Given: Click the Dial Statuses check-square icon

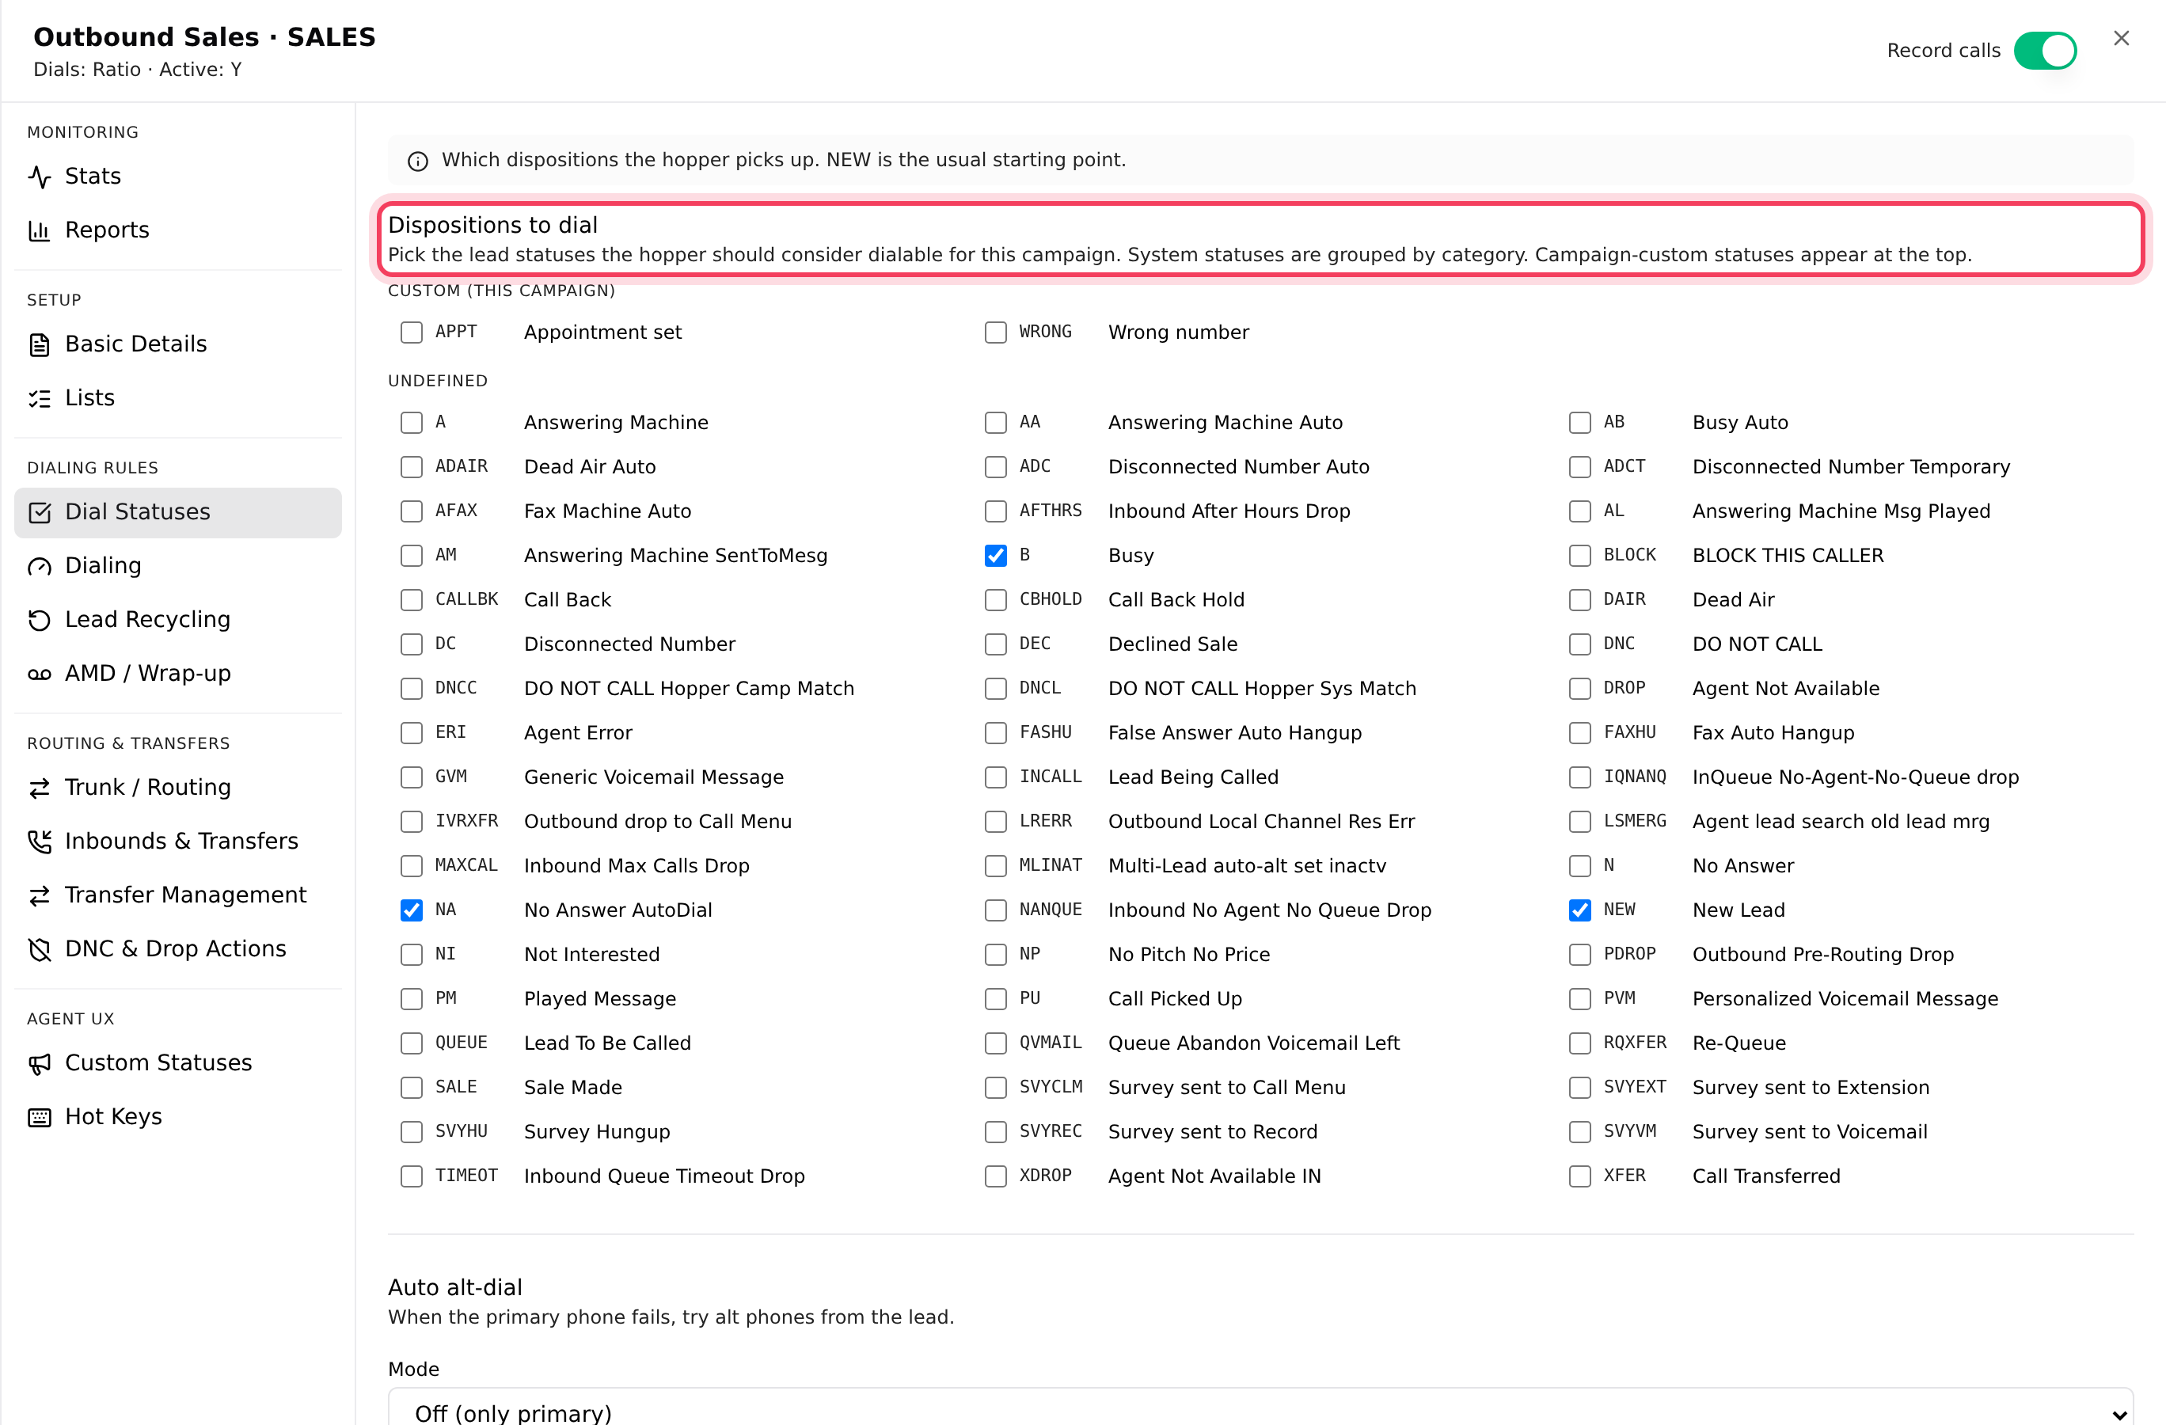Looking at the screenshot, I should (39, 512).
